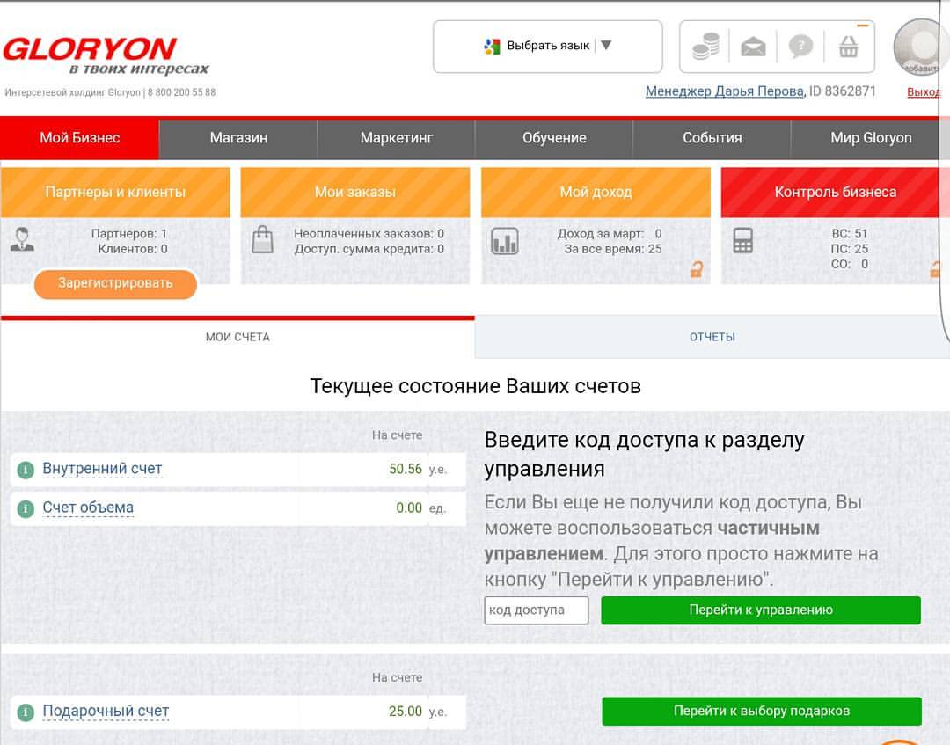The height and width of the screenshot is (745, 950).
Task: Click Неоплаченных заказов: 0 text
Action: pos(369,234)
